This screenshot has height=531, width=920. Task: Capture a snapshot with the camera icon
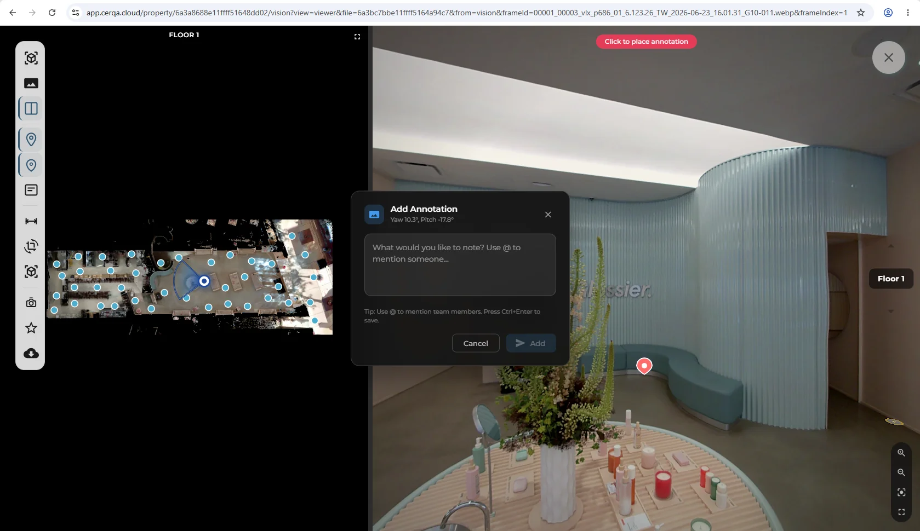tap(31, 303)
